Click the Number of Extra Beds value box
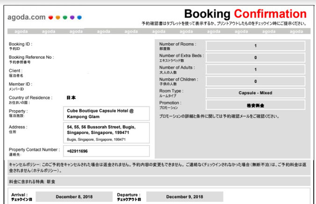This screenshot has width=316, height=204. [255, 58]
